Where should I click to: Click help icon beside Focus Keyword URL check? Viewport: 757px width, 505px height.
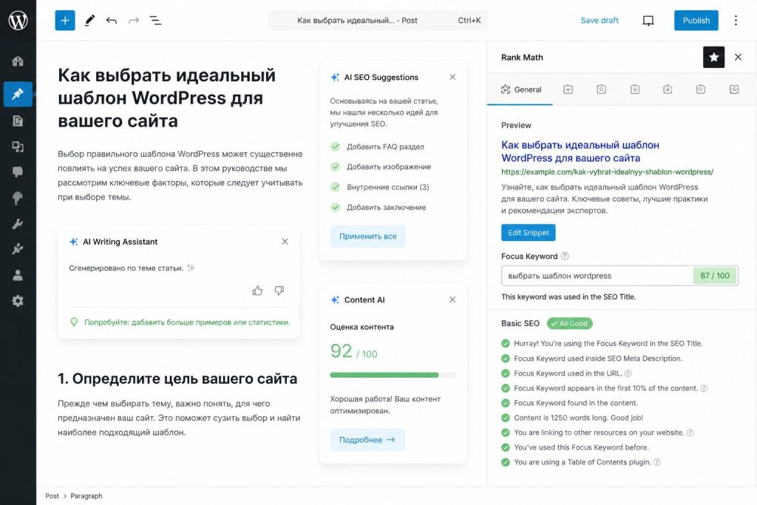pyautogui.click(x=628, y=373)
